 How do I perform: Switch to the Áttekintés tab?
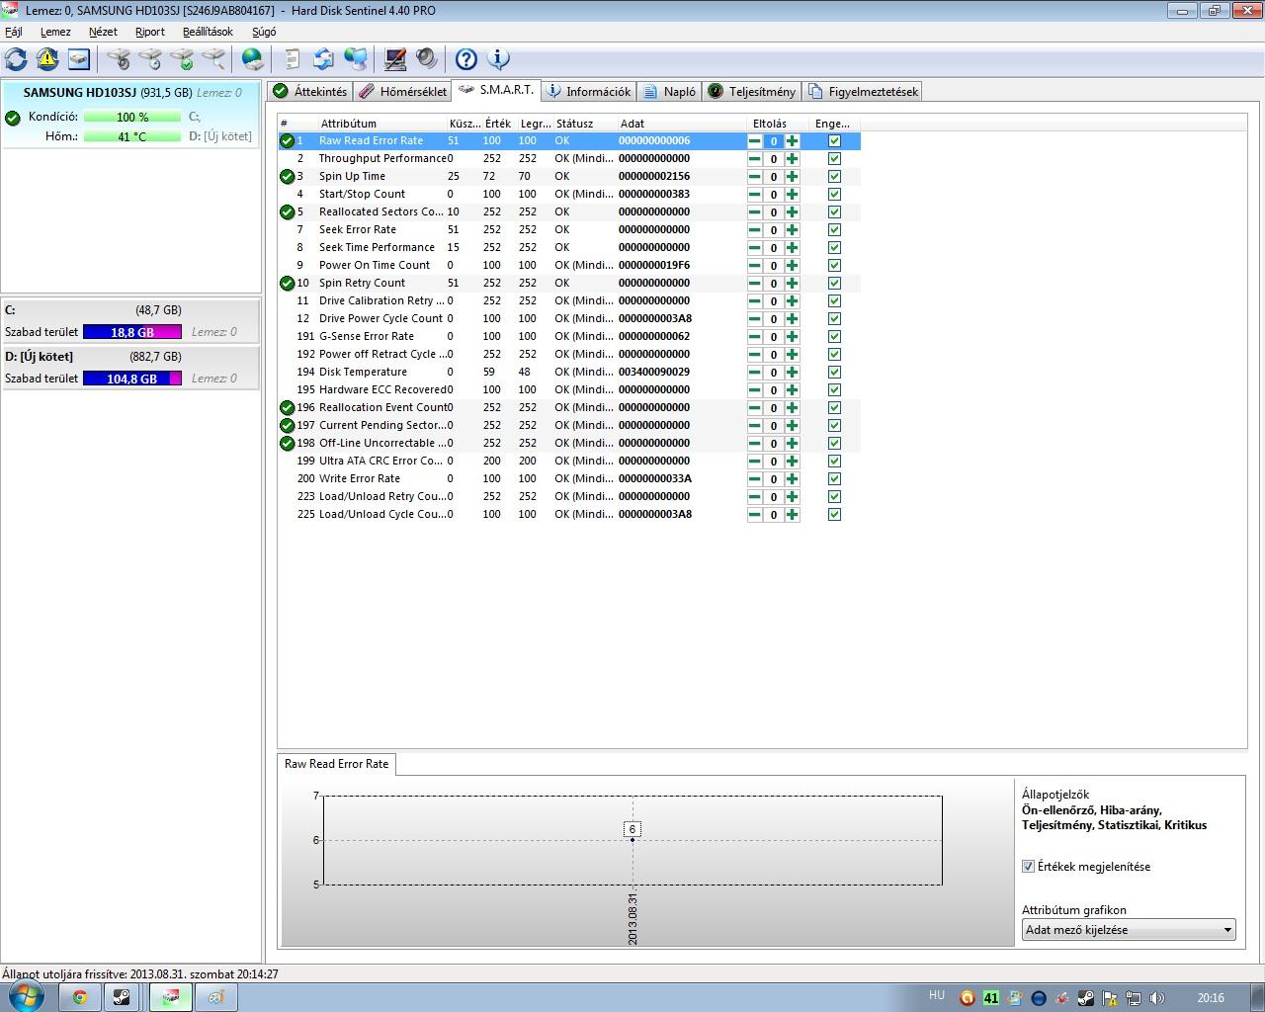pyautogui.click(x=310, y=92)
